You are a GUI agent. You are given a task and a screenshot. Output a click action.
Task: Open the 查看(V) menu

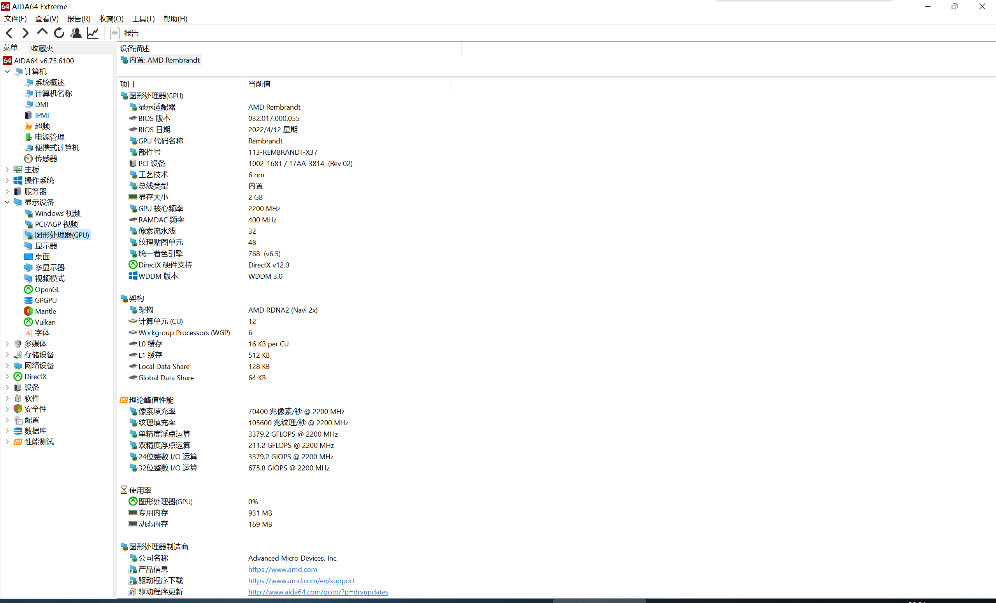click(47, 19)
